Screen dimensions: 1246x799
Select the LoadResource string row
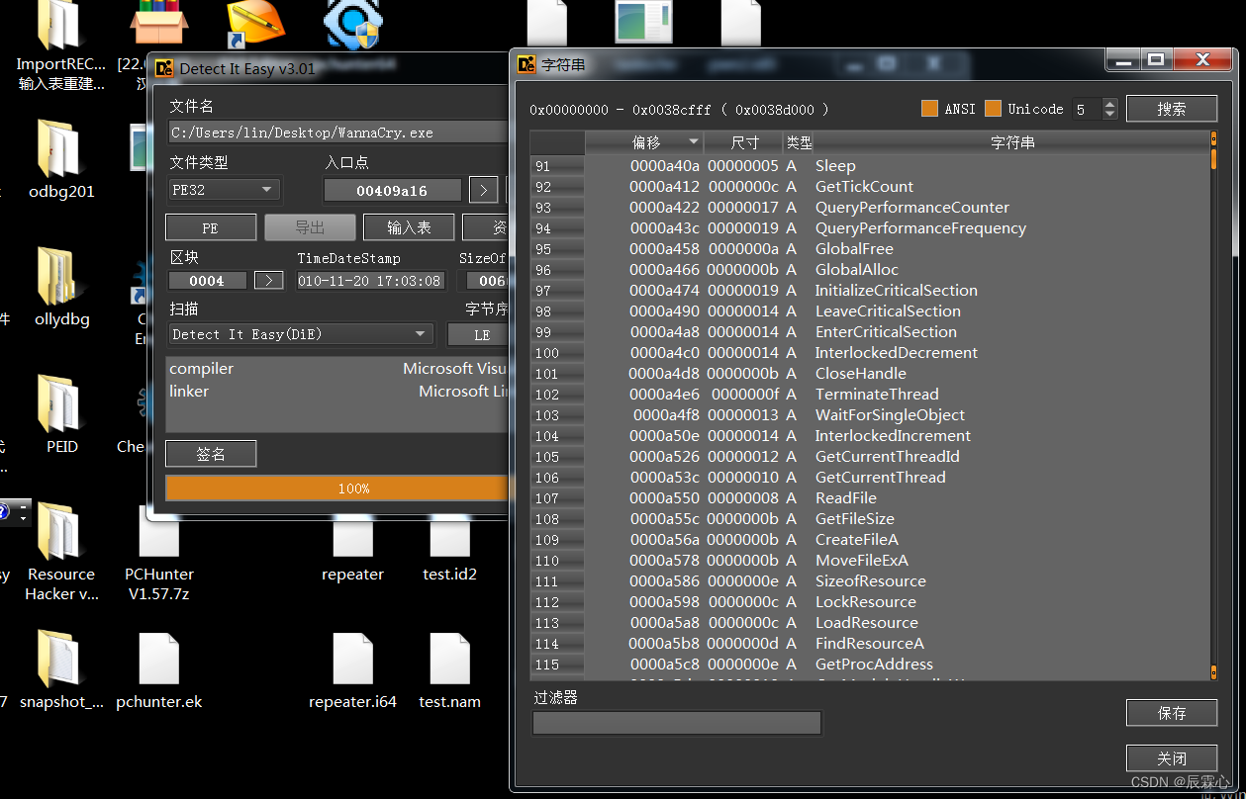click(x=870, y=623)
